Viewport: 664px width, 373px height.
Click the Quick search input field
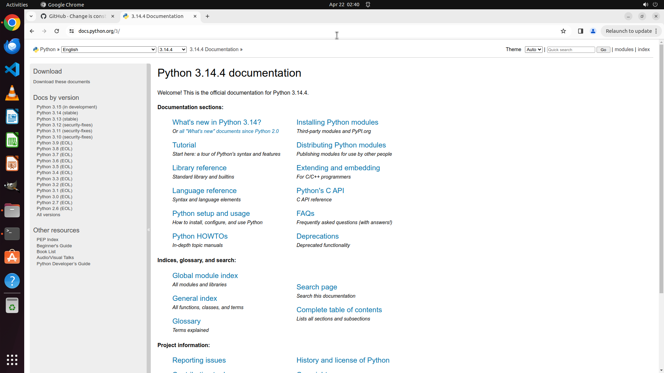[571, 50]
